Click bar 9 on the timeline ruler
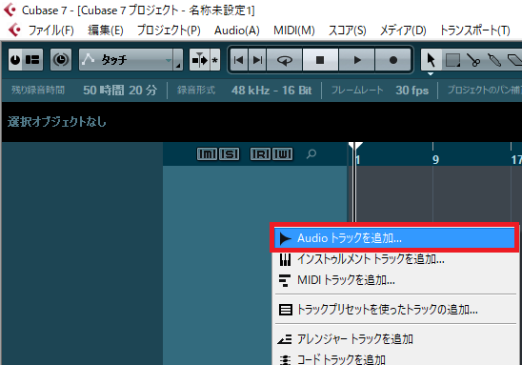 pos(435,160)
